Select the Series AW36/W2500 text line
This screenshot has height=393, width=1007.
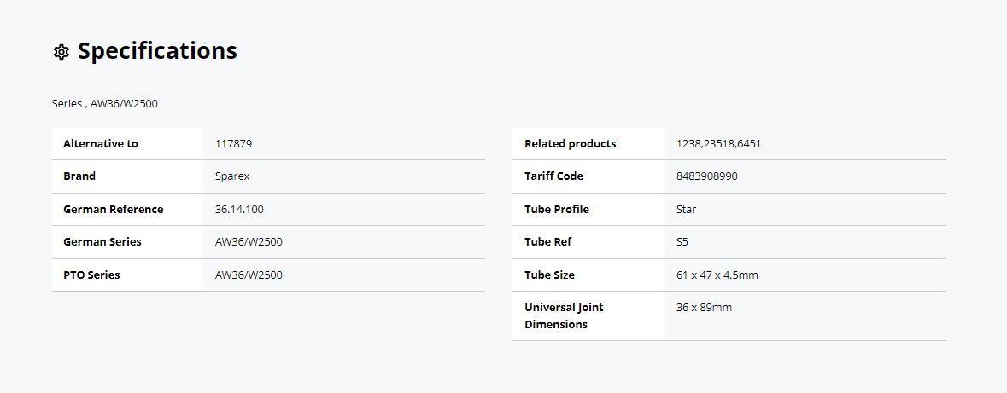point(105,103)
